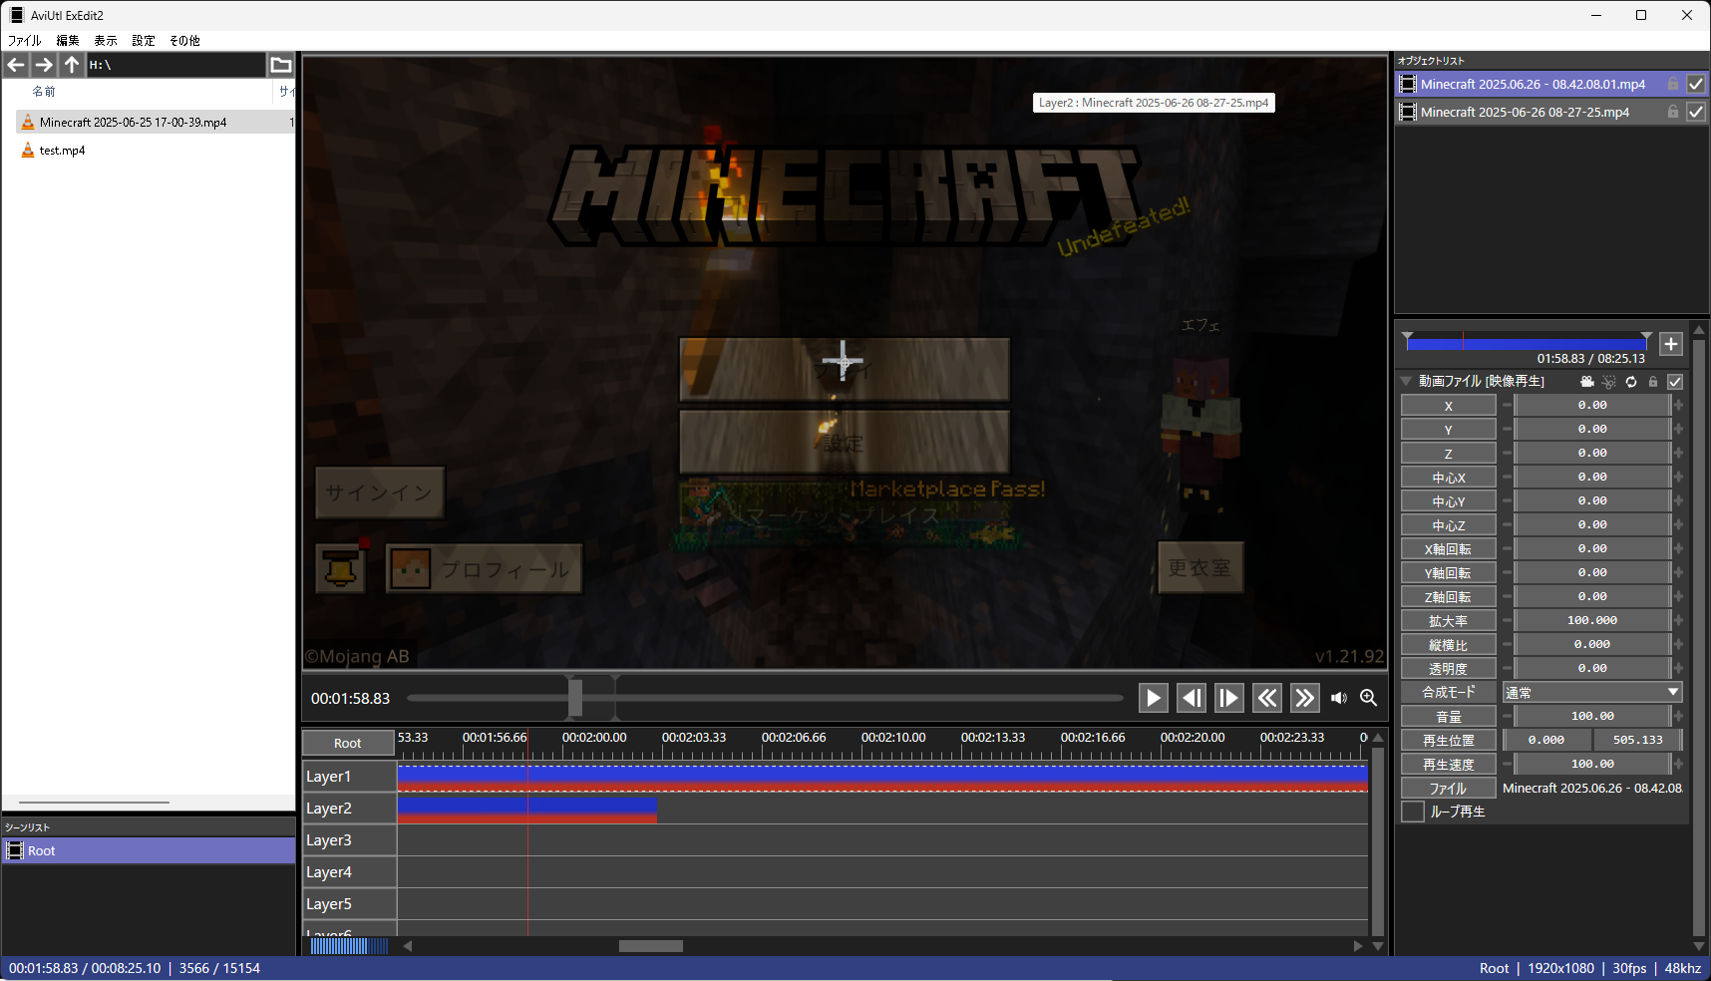The width and height of the screenshot is (1711, 981).
Task: Uncheck visibility of Minecraft 2025.06.26 - 08.42.08.01.mp4
Action: coord(1696,85)
